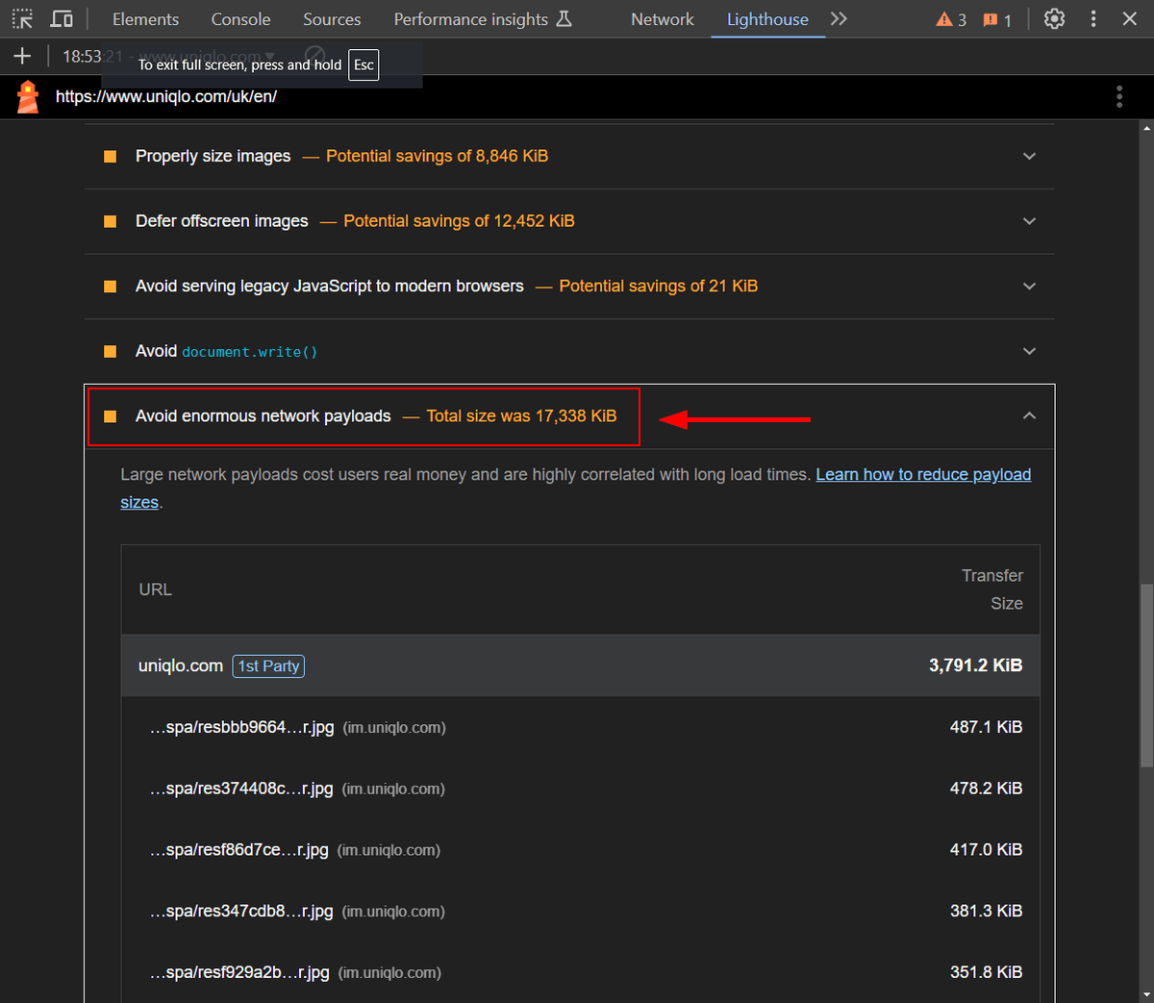Image resolution: width=1154 pixels, height=1003 pixels.
Task: Switch to the Elements tab
Action: point(145,19)
